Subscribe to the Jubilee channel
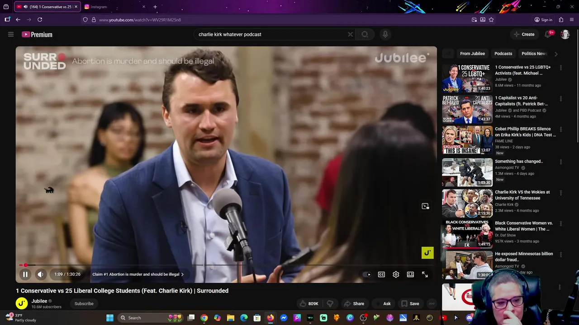This screenshot has height=325, width=579. click(84, 304)
